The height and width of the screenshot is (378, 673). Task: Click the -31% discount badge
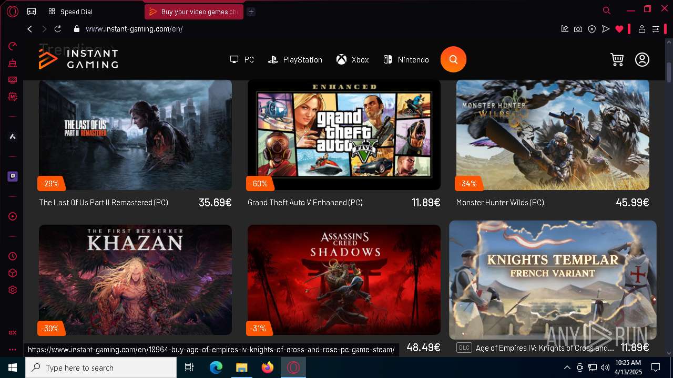pos(259,329)
